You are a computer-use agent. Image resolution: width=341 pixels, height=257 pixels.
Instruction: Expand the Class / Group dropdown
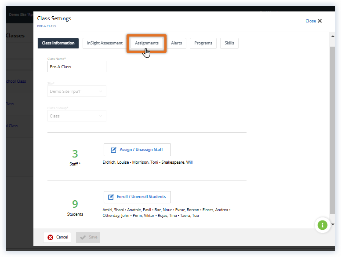click(x=77, y=116)
